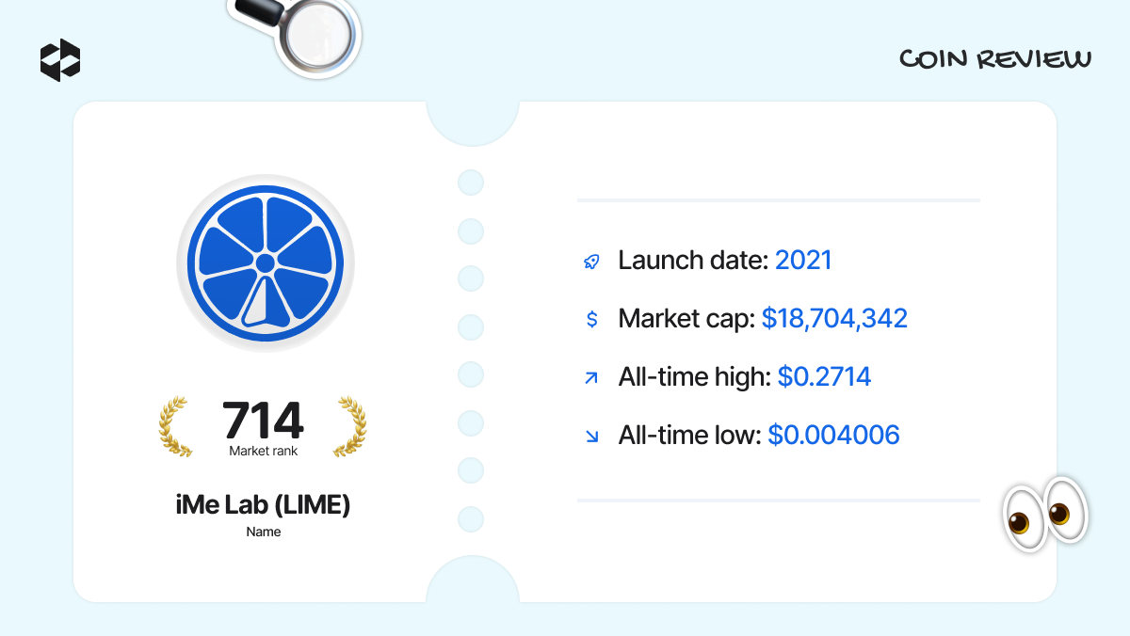Click the up-right arrow beside All-time high

click(x=591, y=378)
